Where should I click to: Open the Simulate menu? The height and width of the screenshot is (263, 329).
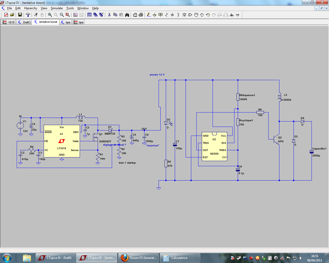57,8
